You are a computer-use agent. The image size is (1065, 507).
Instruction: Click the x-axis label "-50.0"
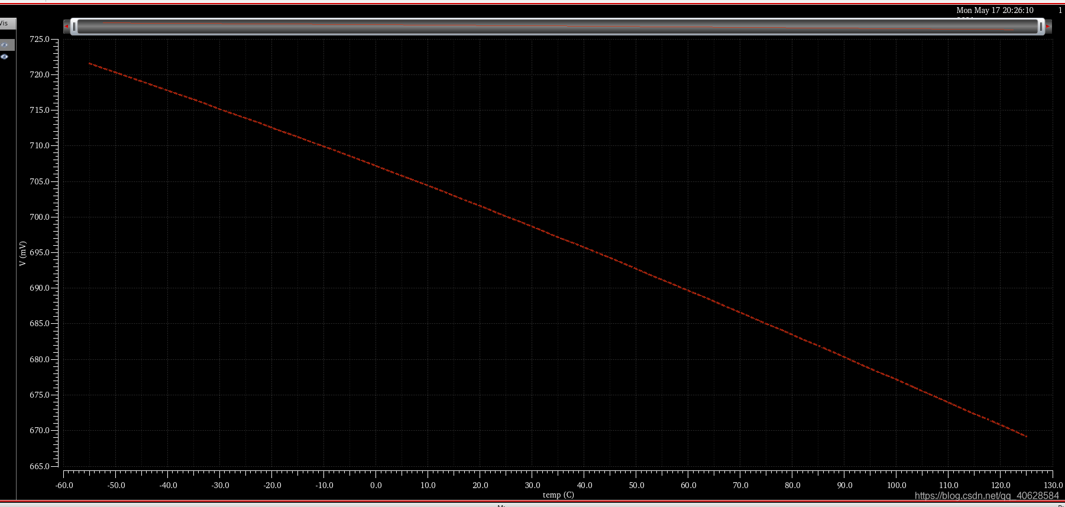click(x=116, y=485)
